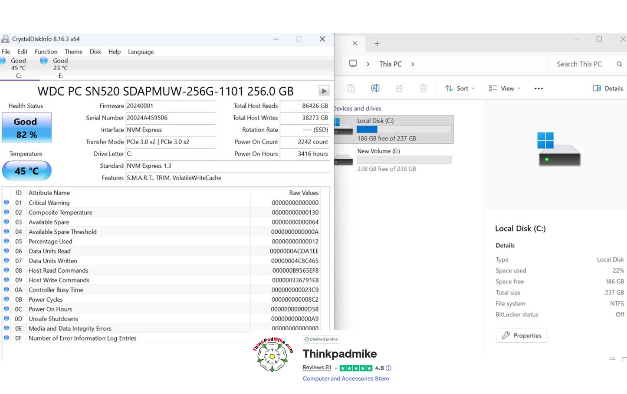Click the next disk arrow button
This screenshot has width=627, height=394.
point(324,91)
